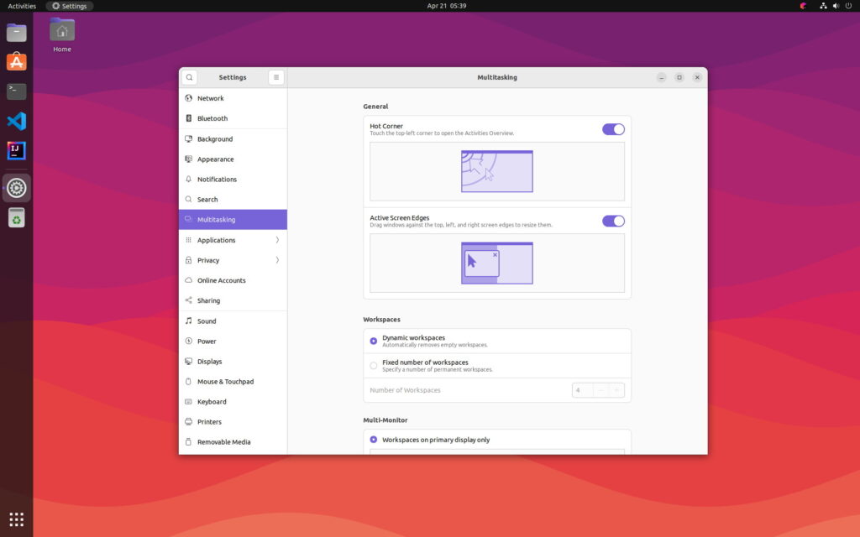The image size is (860, 537).
Task: Open the Settings hamburger menu
Action: point(276,77)
